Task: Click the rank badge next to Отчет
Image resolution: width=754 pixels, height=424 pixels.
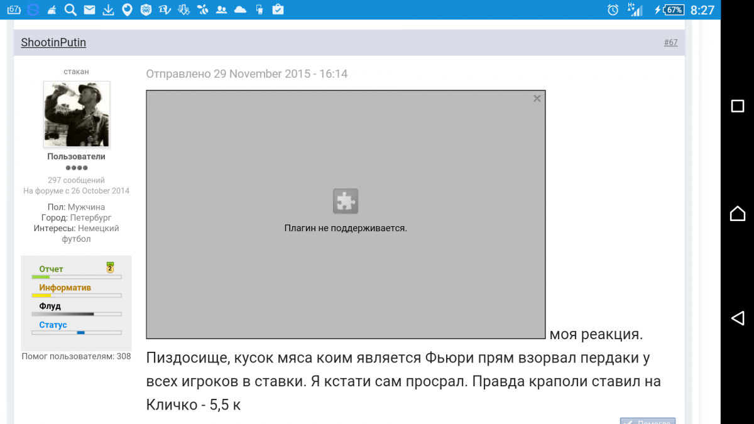Action: (x=110, y=268)
